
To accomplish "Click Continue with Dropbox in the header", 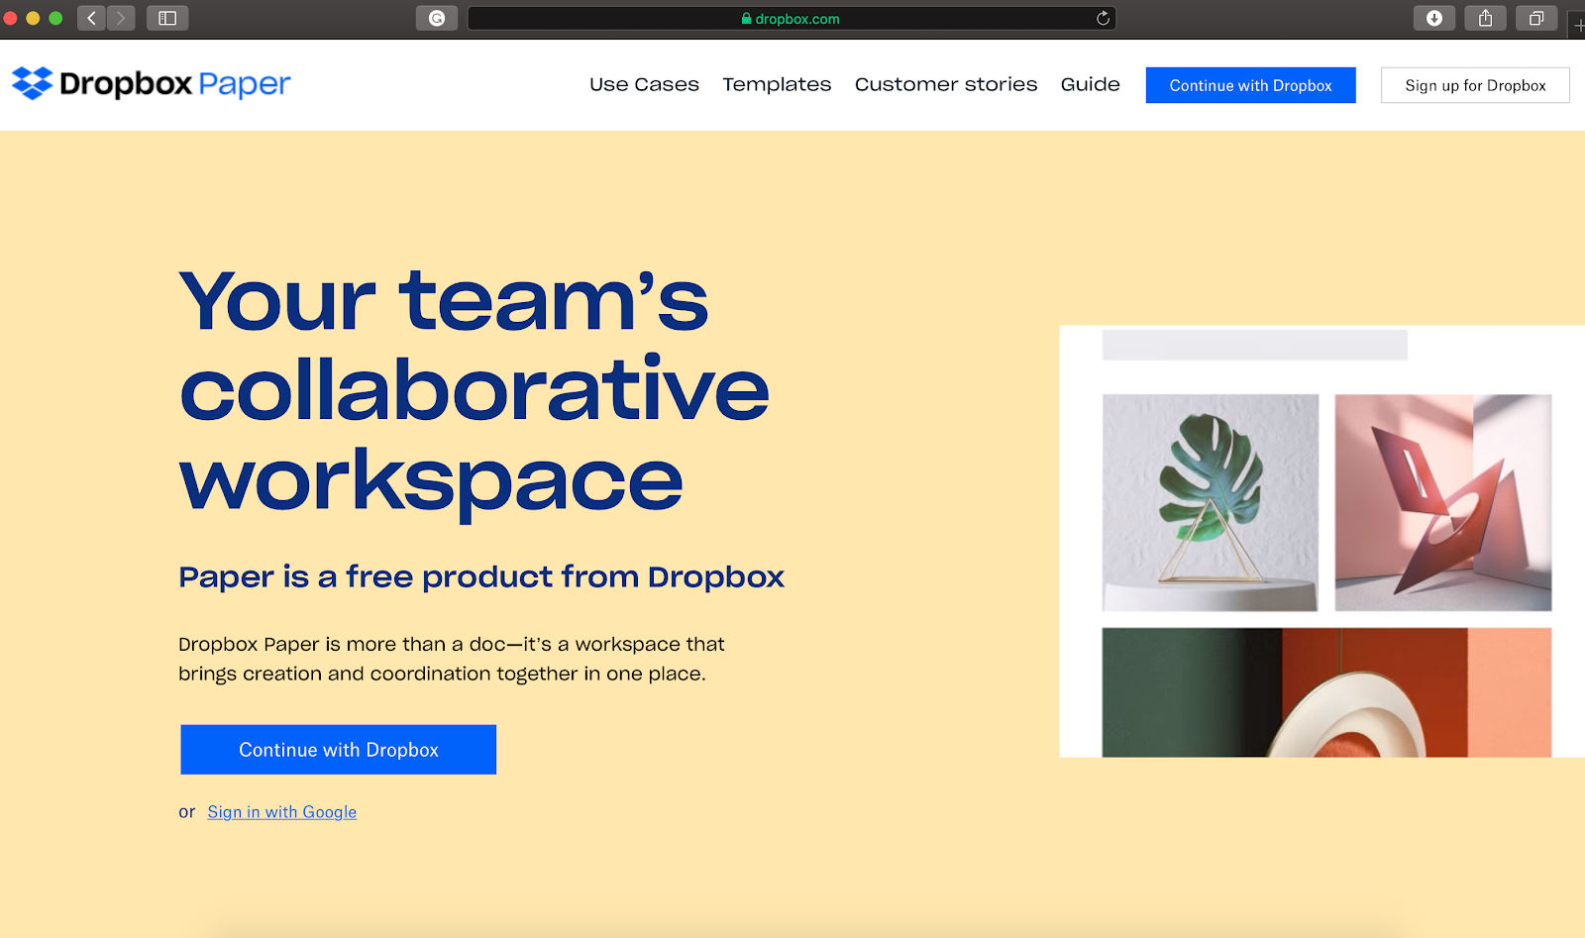I will (1250, 85).
